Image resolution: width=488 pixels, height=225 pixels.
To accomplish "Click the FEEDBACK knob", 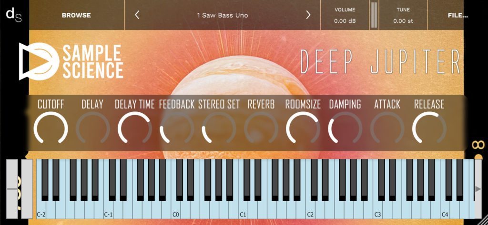I will (x=177, y=128).
